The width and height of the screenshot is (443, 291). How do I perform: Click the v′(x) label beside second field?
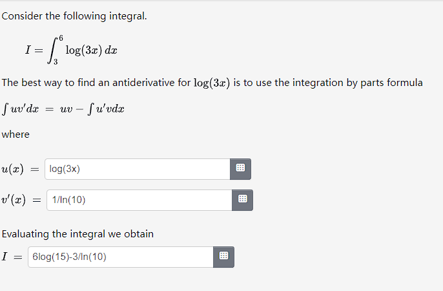[x=14, y=200]
